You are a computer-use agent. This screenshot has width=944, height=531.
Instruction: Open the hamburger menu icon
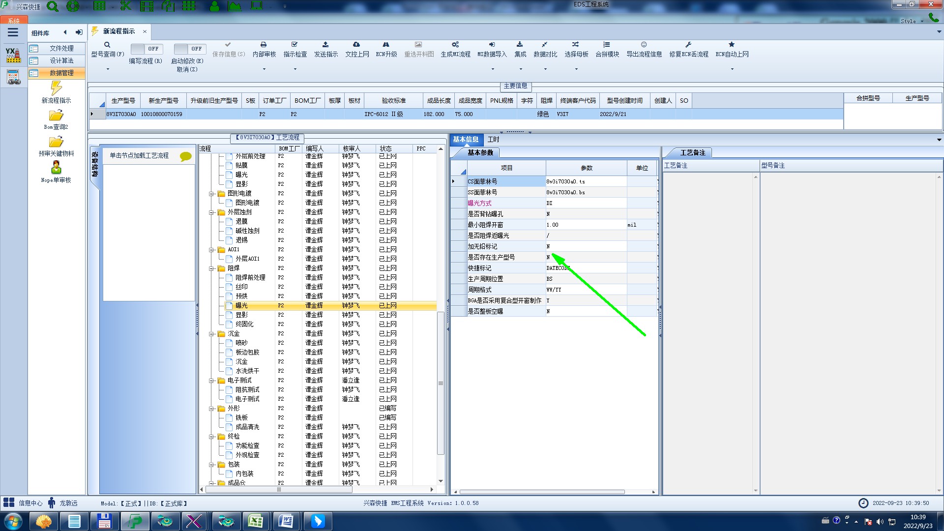click(x=13, y=32)
